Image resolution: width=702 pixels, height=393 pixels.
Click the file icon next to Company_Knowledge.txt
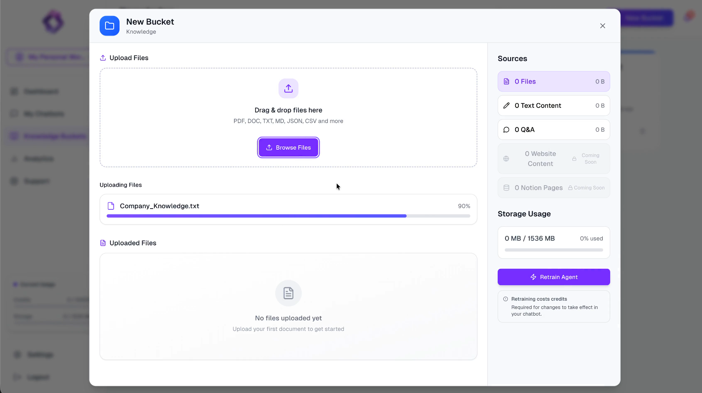[111, 205]
